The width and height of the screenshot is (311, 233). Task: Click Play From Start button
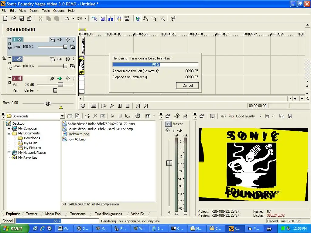click(104, 106)
